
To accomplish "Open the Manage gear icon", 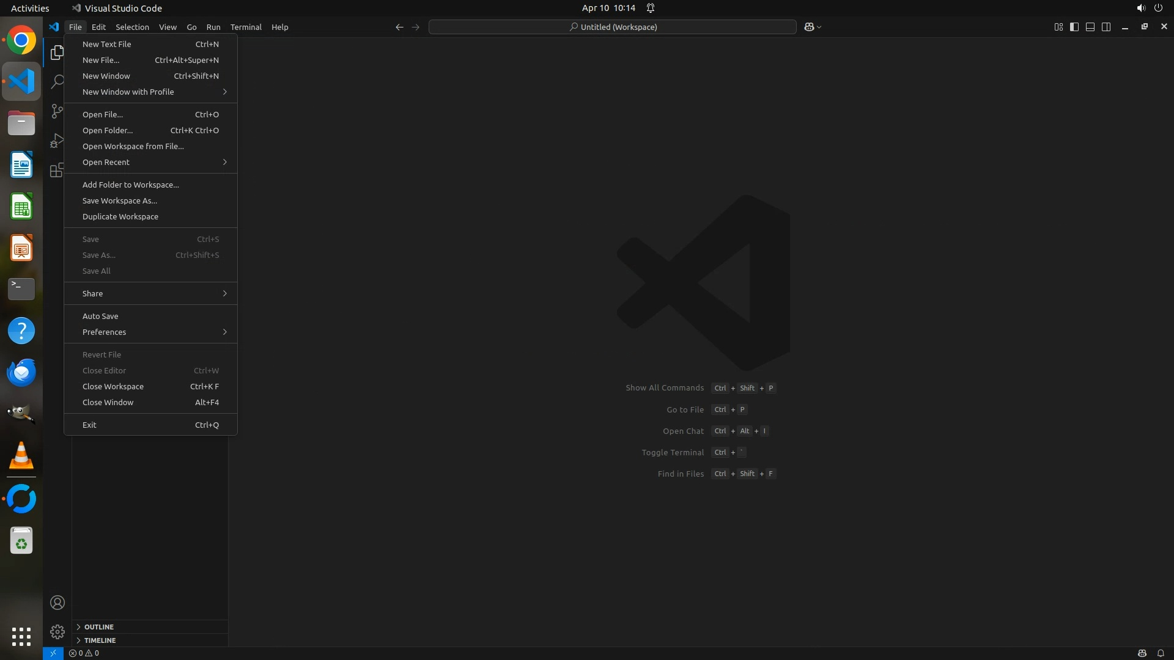I will click(57, 631).
